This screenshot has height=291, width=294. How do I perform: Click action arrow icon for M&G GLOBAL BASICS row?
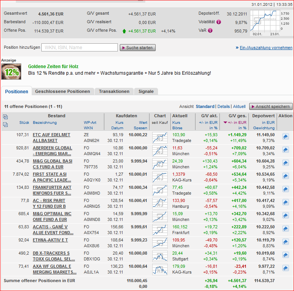pos(286,163)
